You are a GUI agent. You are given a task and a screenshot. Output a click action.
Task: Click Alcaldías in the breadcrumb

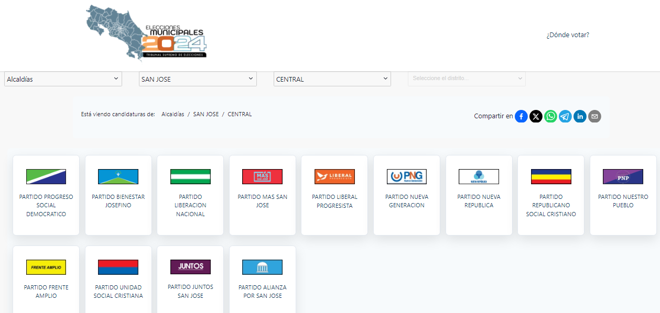pyautogui.click(x=173, y=114)
